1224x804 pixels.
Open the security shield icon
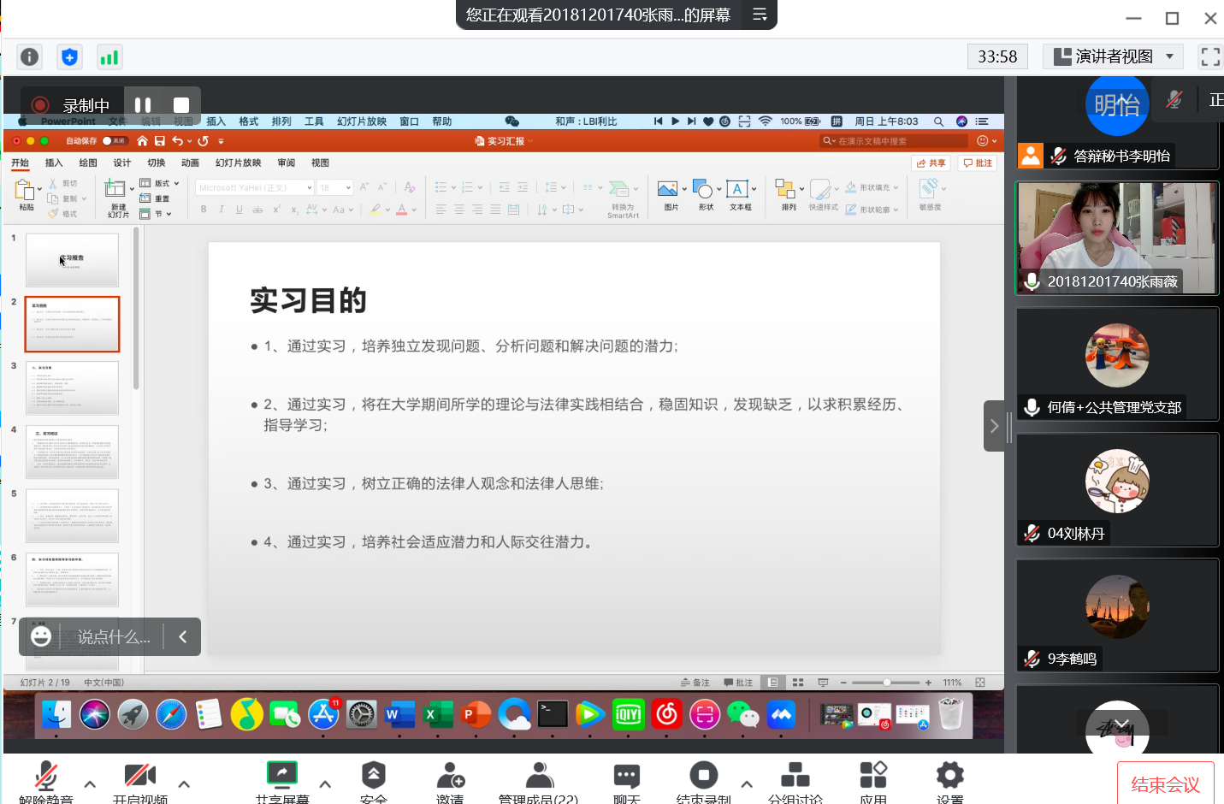(69, 56)
